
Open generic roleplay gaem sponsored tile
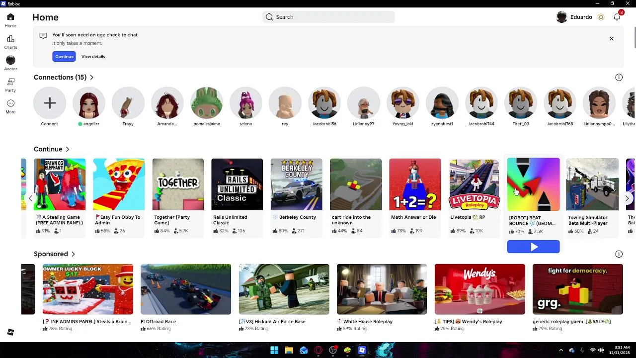(577, 289)
